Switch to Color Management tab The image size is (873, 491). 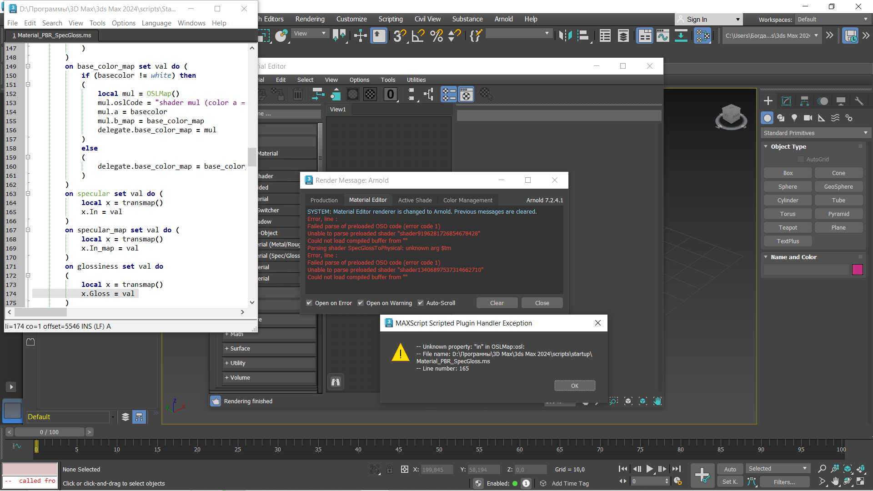tap(467, 200)
